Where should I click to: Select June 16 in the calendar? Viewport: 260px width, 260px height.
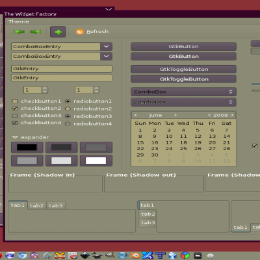point(155,142)
